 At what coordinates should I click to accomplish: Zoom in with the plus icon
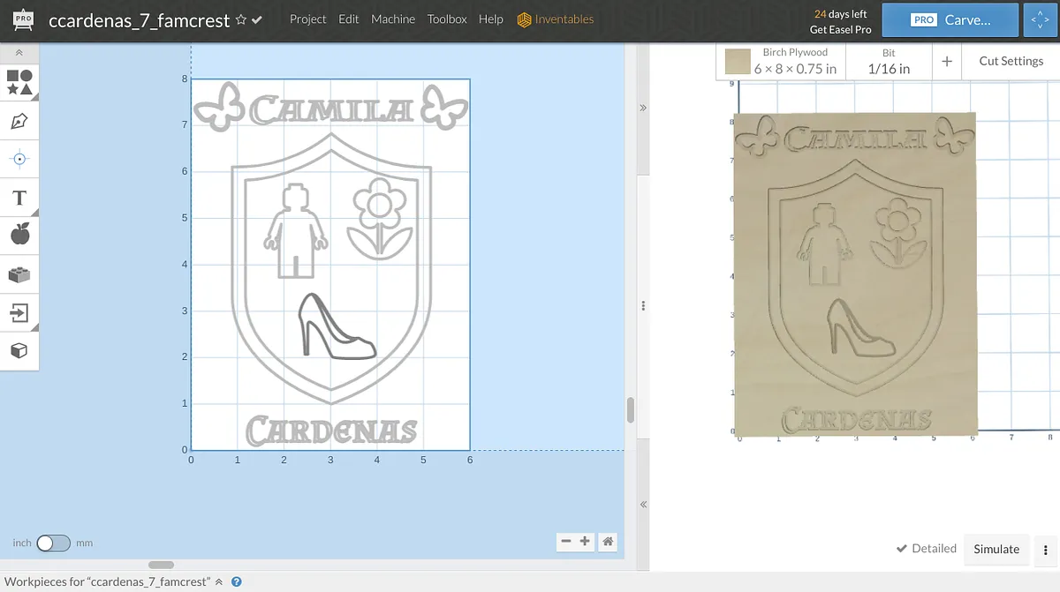coord(585,542)
